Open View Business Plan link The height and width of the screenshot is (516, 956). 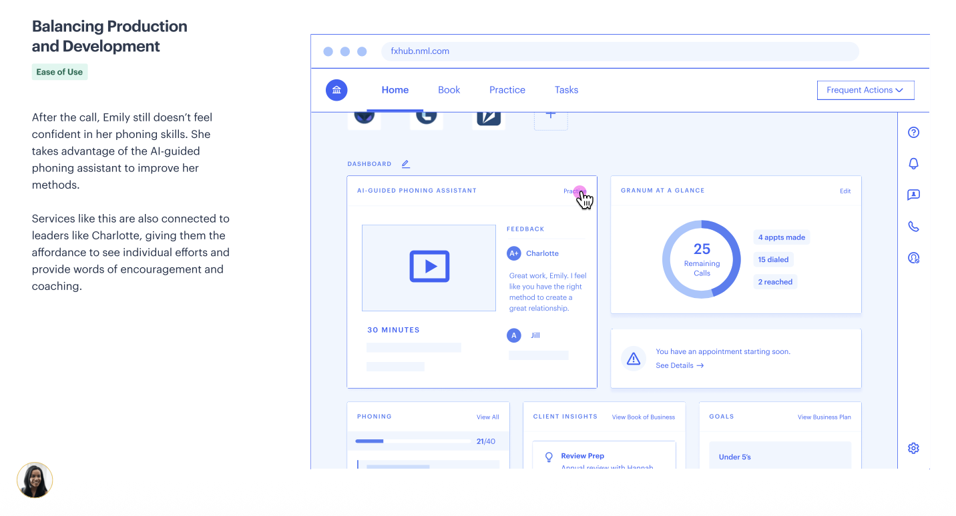(x=824, y=417)
